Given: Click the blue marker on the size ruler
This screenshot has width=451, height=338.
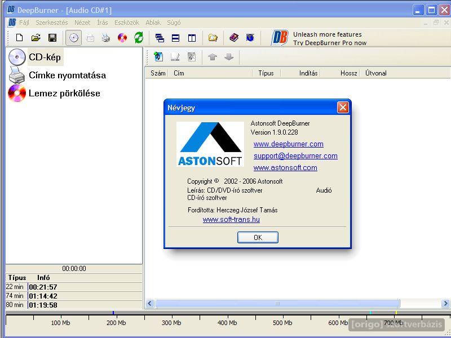Looking at the screenshot, I should pos(113,313).
